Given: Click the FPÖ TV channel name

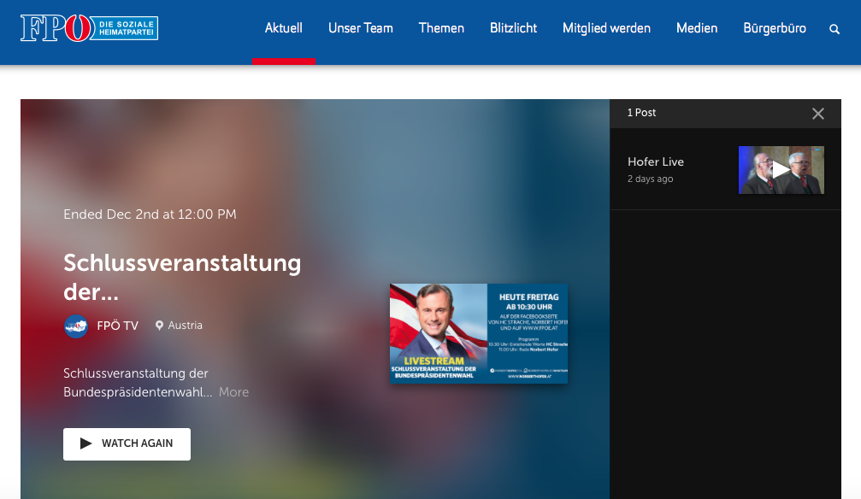Looking at the screenshot, I should click(x=117, y=326).
